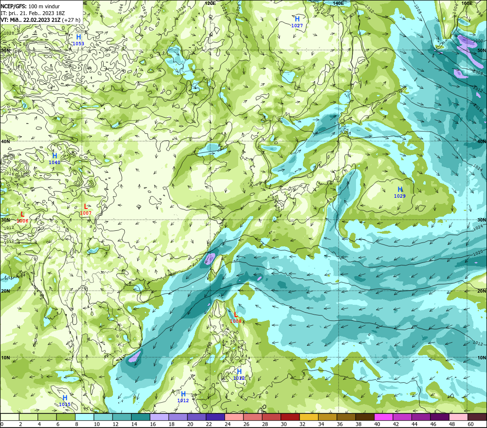The height and width of the screenshot is (428, 487).
Task: Click the legend scale value 16
Action: pyautogui.click(x=153, y=424)
